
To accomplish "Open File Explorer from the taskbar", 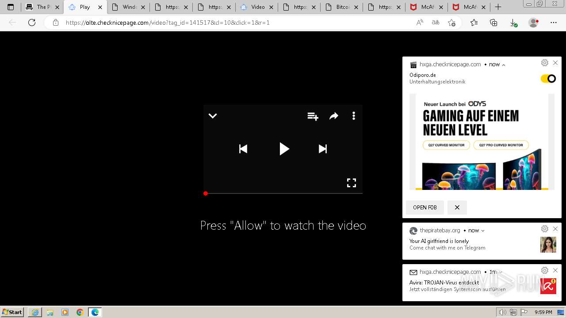I will 50,312.
